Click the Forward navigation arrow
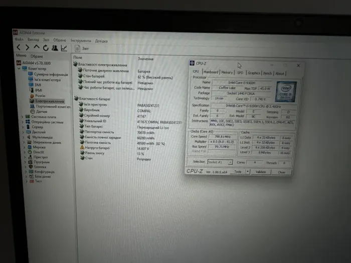Screen dimensions: 351x263 [28, 48]
